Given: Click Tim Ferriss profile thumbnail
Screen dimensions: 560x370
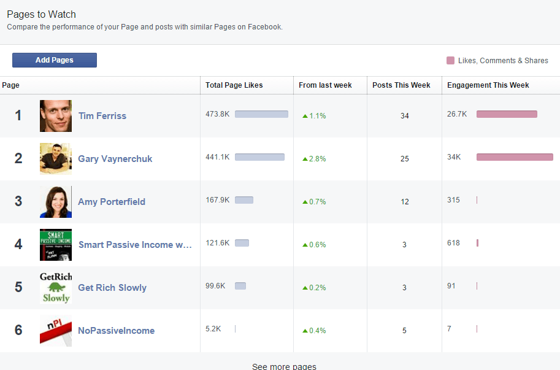Looking at the screenshot, I should click(56, 116).
